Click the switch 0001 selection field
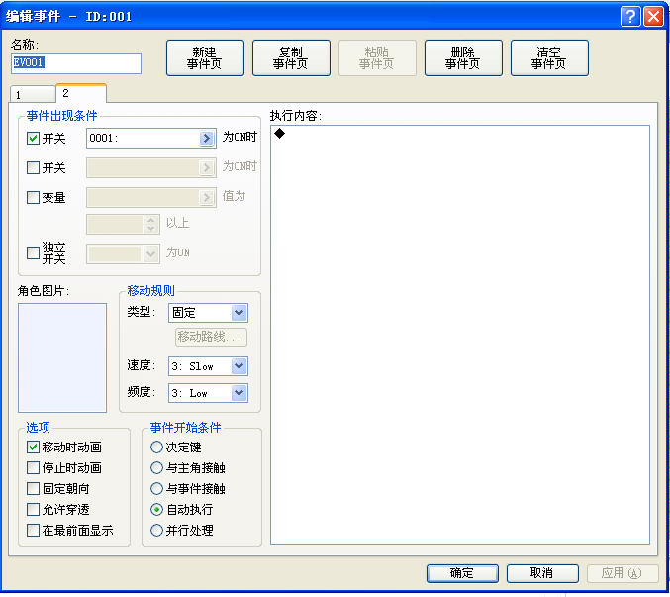Screen dimensions: 670x597 151,138
